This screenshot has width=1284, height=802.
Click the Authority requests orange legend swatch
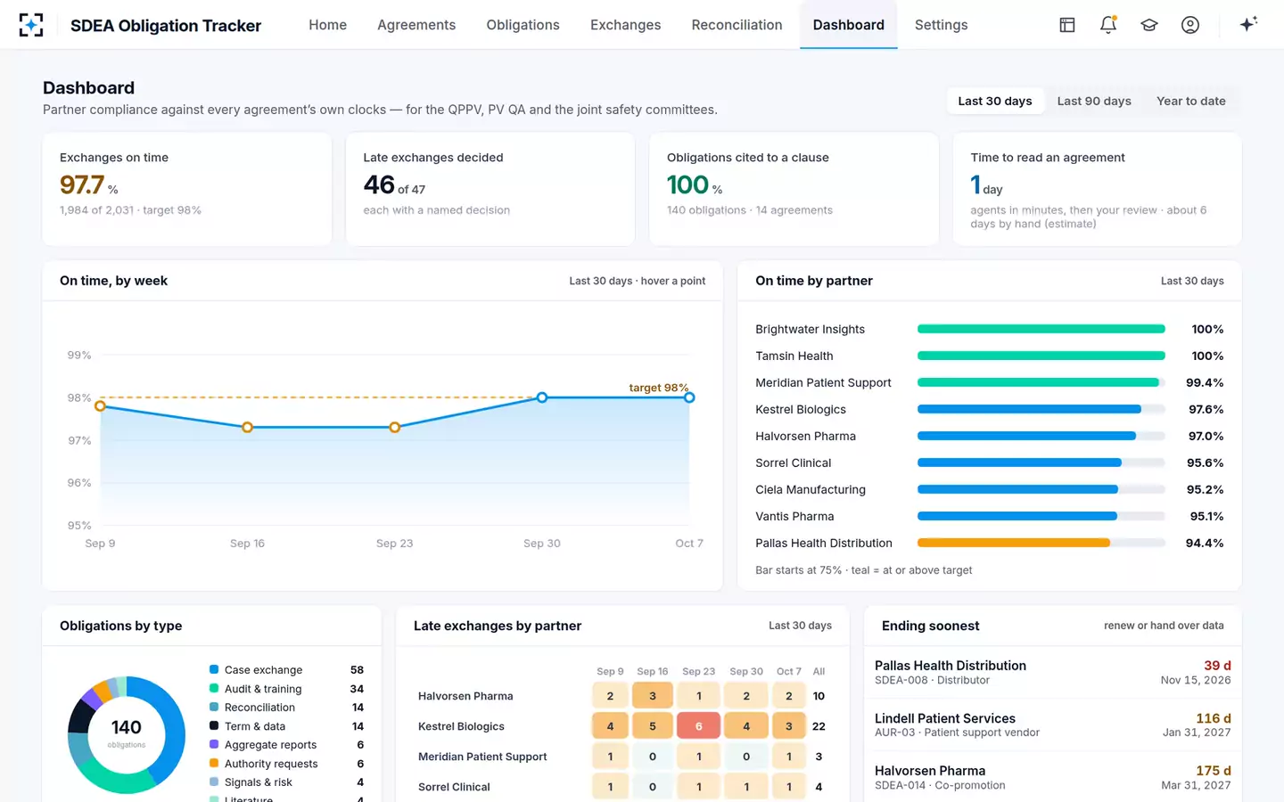click(214, 763)
